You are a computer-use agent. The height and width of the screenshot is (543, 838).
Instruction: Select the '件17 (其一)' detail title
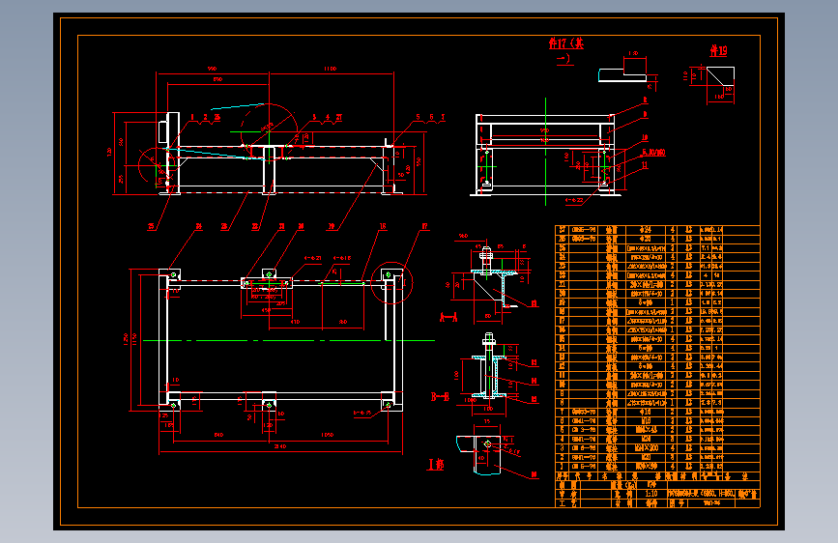566,50
